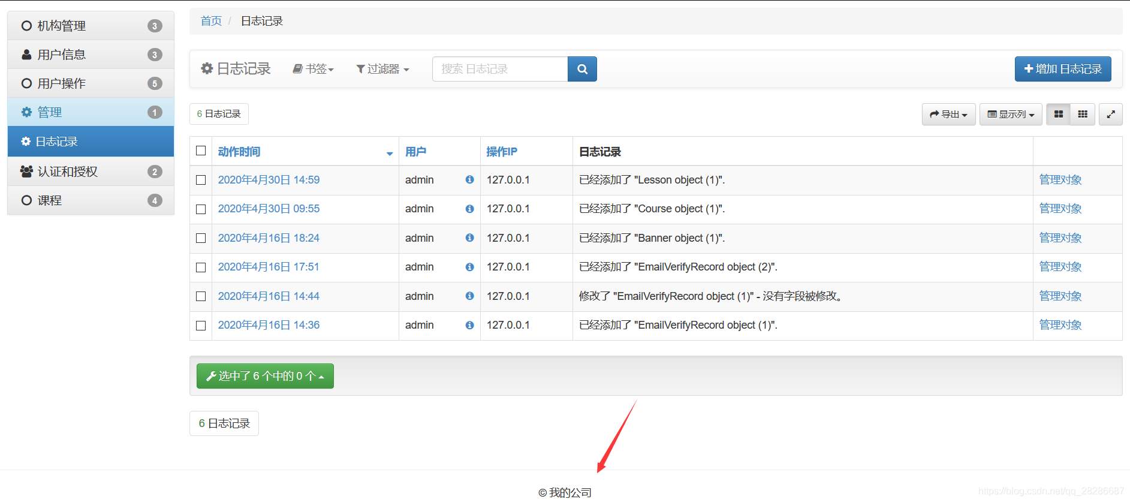This screenshot has height=502, width=1130.
Task: Open the 导出 export dropdown
Action: 948,114
